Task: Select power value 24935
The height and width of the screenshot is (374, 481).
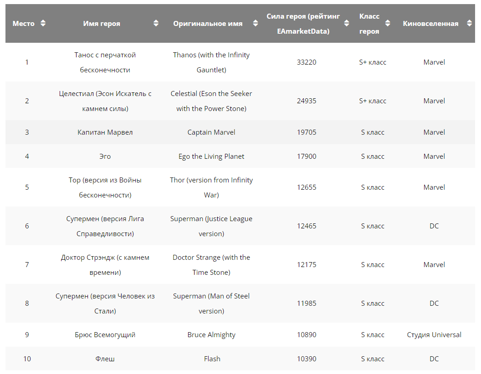Action: click(307, 101)
